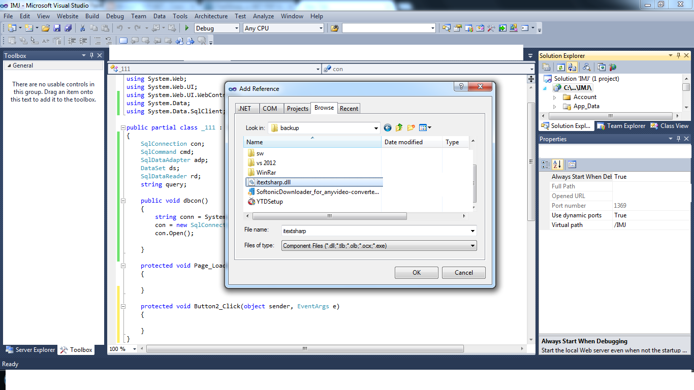Open the Browse tab in Add Reference
The height and width of the screenshot is (390, 694).
[324, 108]
